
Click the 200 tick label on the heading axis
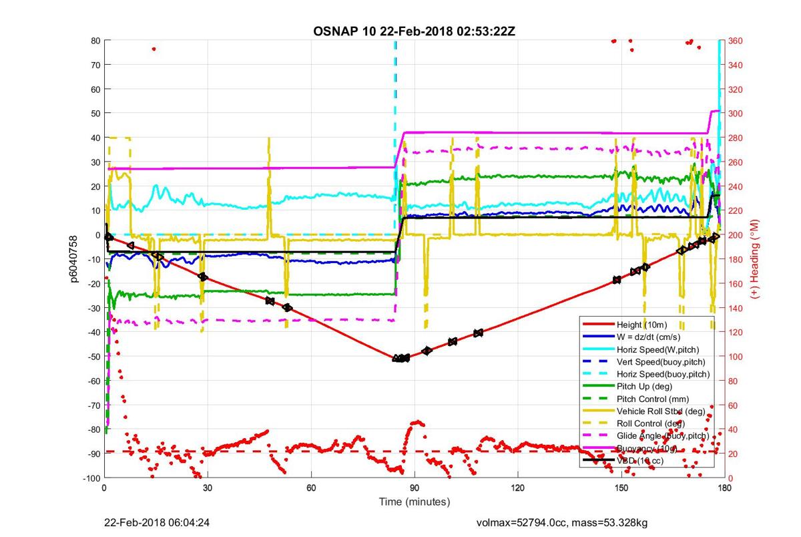[736, 235]
